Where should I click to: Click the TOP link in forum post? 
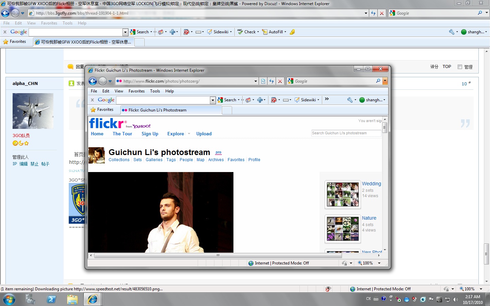[447, 67]
